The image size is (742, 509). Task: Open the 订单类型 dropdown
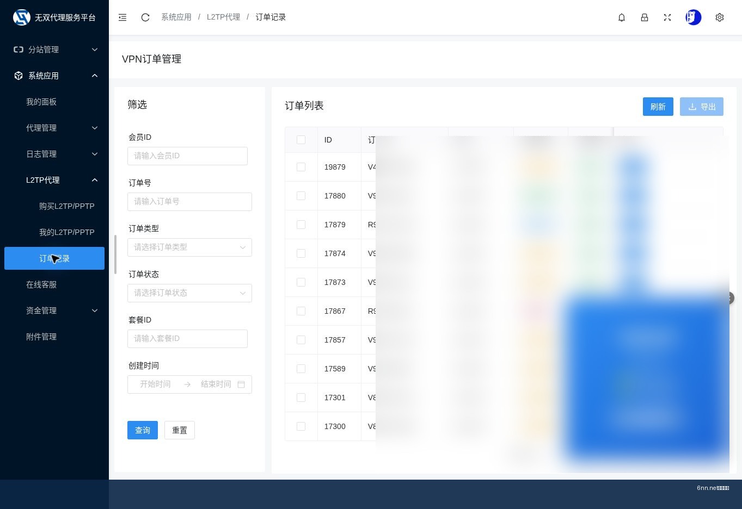click(x=189, y=247)
